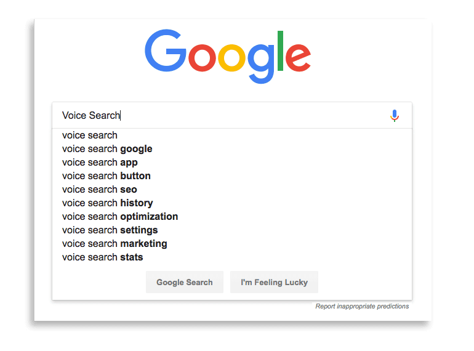Select the "voice search stats" suggestion
The height and width of the screenshot is (351, 474).
click(103, 257)
